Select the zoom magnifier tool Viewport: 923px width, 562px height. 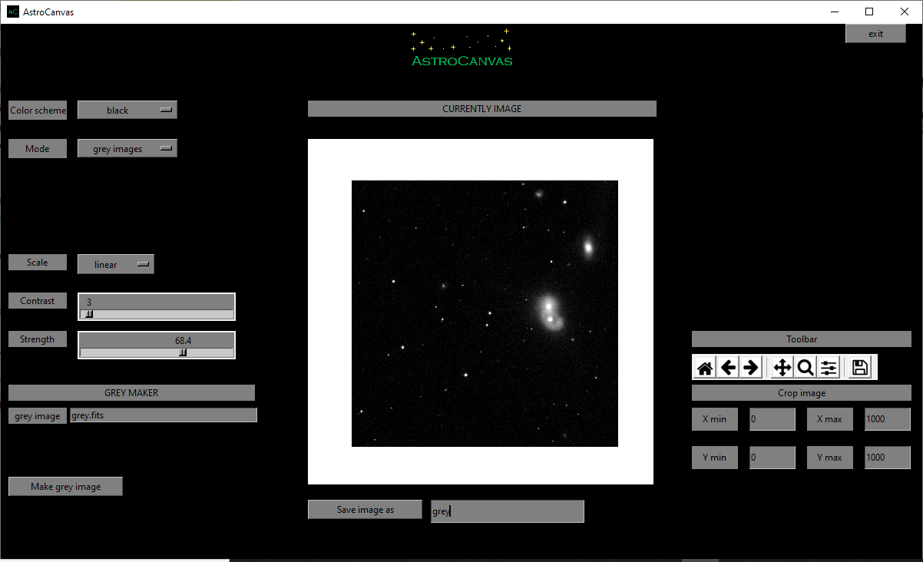pyautogui.click(x=806, y=368)
